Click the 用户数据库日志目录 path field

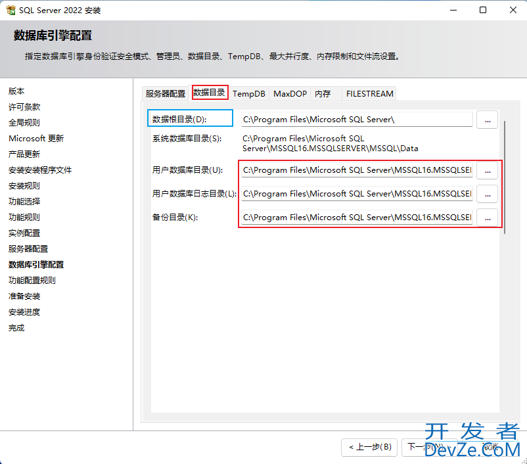(x=357, y=194)
